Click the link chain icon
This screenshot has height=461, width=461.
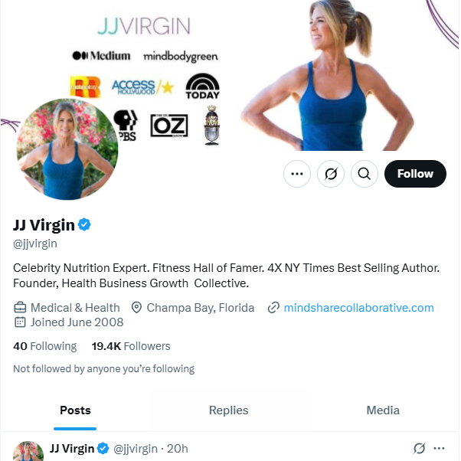[x=273, y=308]
